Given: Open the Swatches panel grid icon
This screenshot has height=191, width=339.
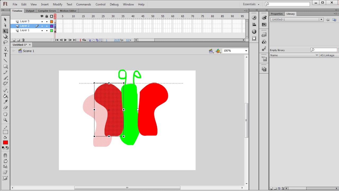Looking at the screenshot, I should 264,25.
